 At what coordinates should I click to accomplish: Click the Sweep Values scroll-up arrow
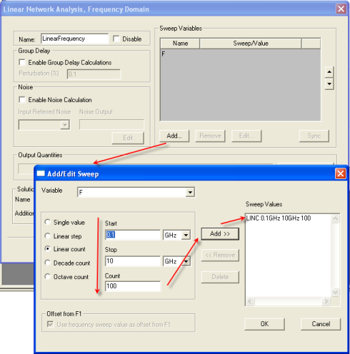(x=335, y=218)
